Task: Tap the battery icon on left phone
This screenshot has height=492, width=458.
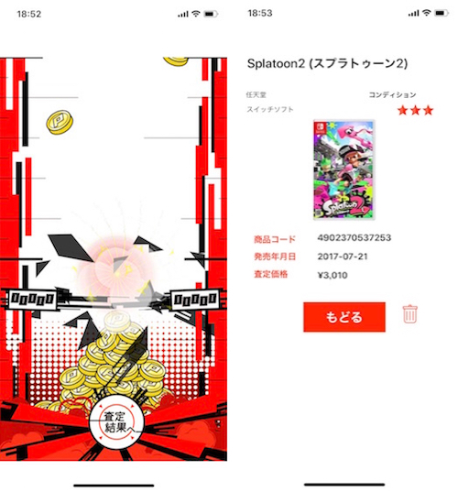Action: click(211, 14)
